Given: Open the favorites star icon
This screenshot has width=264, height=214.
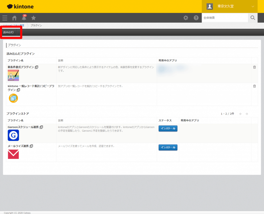Looking at the screenshot, I should click(34, 18).
